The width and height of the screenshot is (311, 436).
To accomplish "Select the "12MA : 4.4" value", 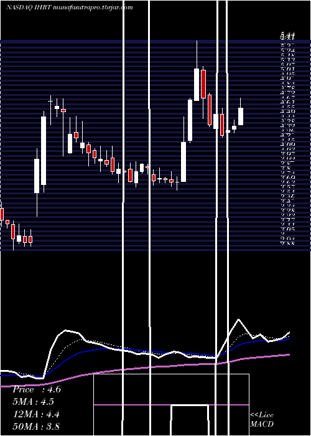I will click(37, 414).
